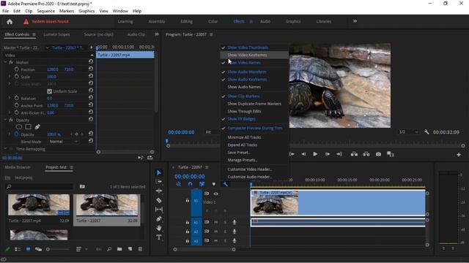The image size is (469, 263).
Task: Go to Out point
Action: pos(339,154)
